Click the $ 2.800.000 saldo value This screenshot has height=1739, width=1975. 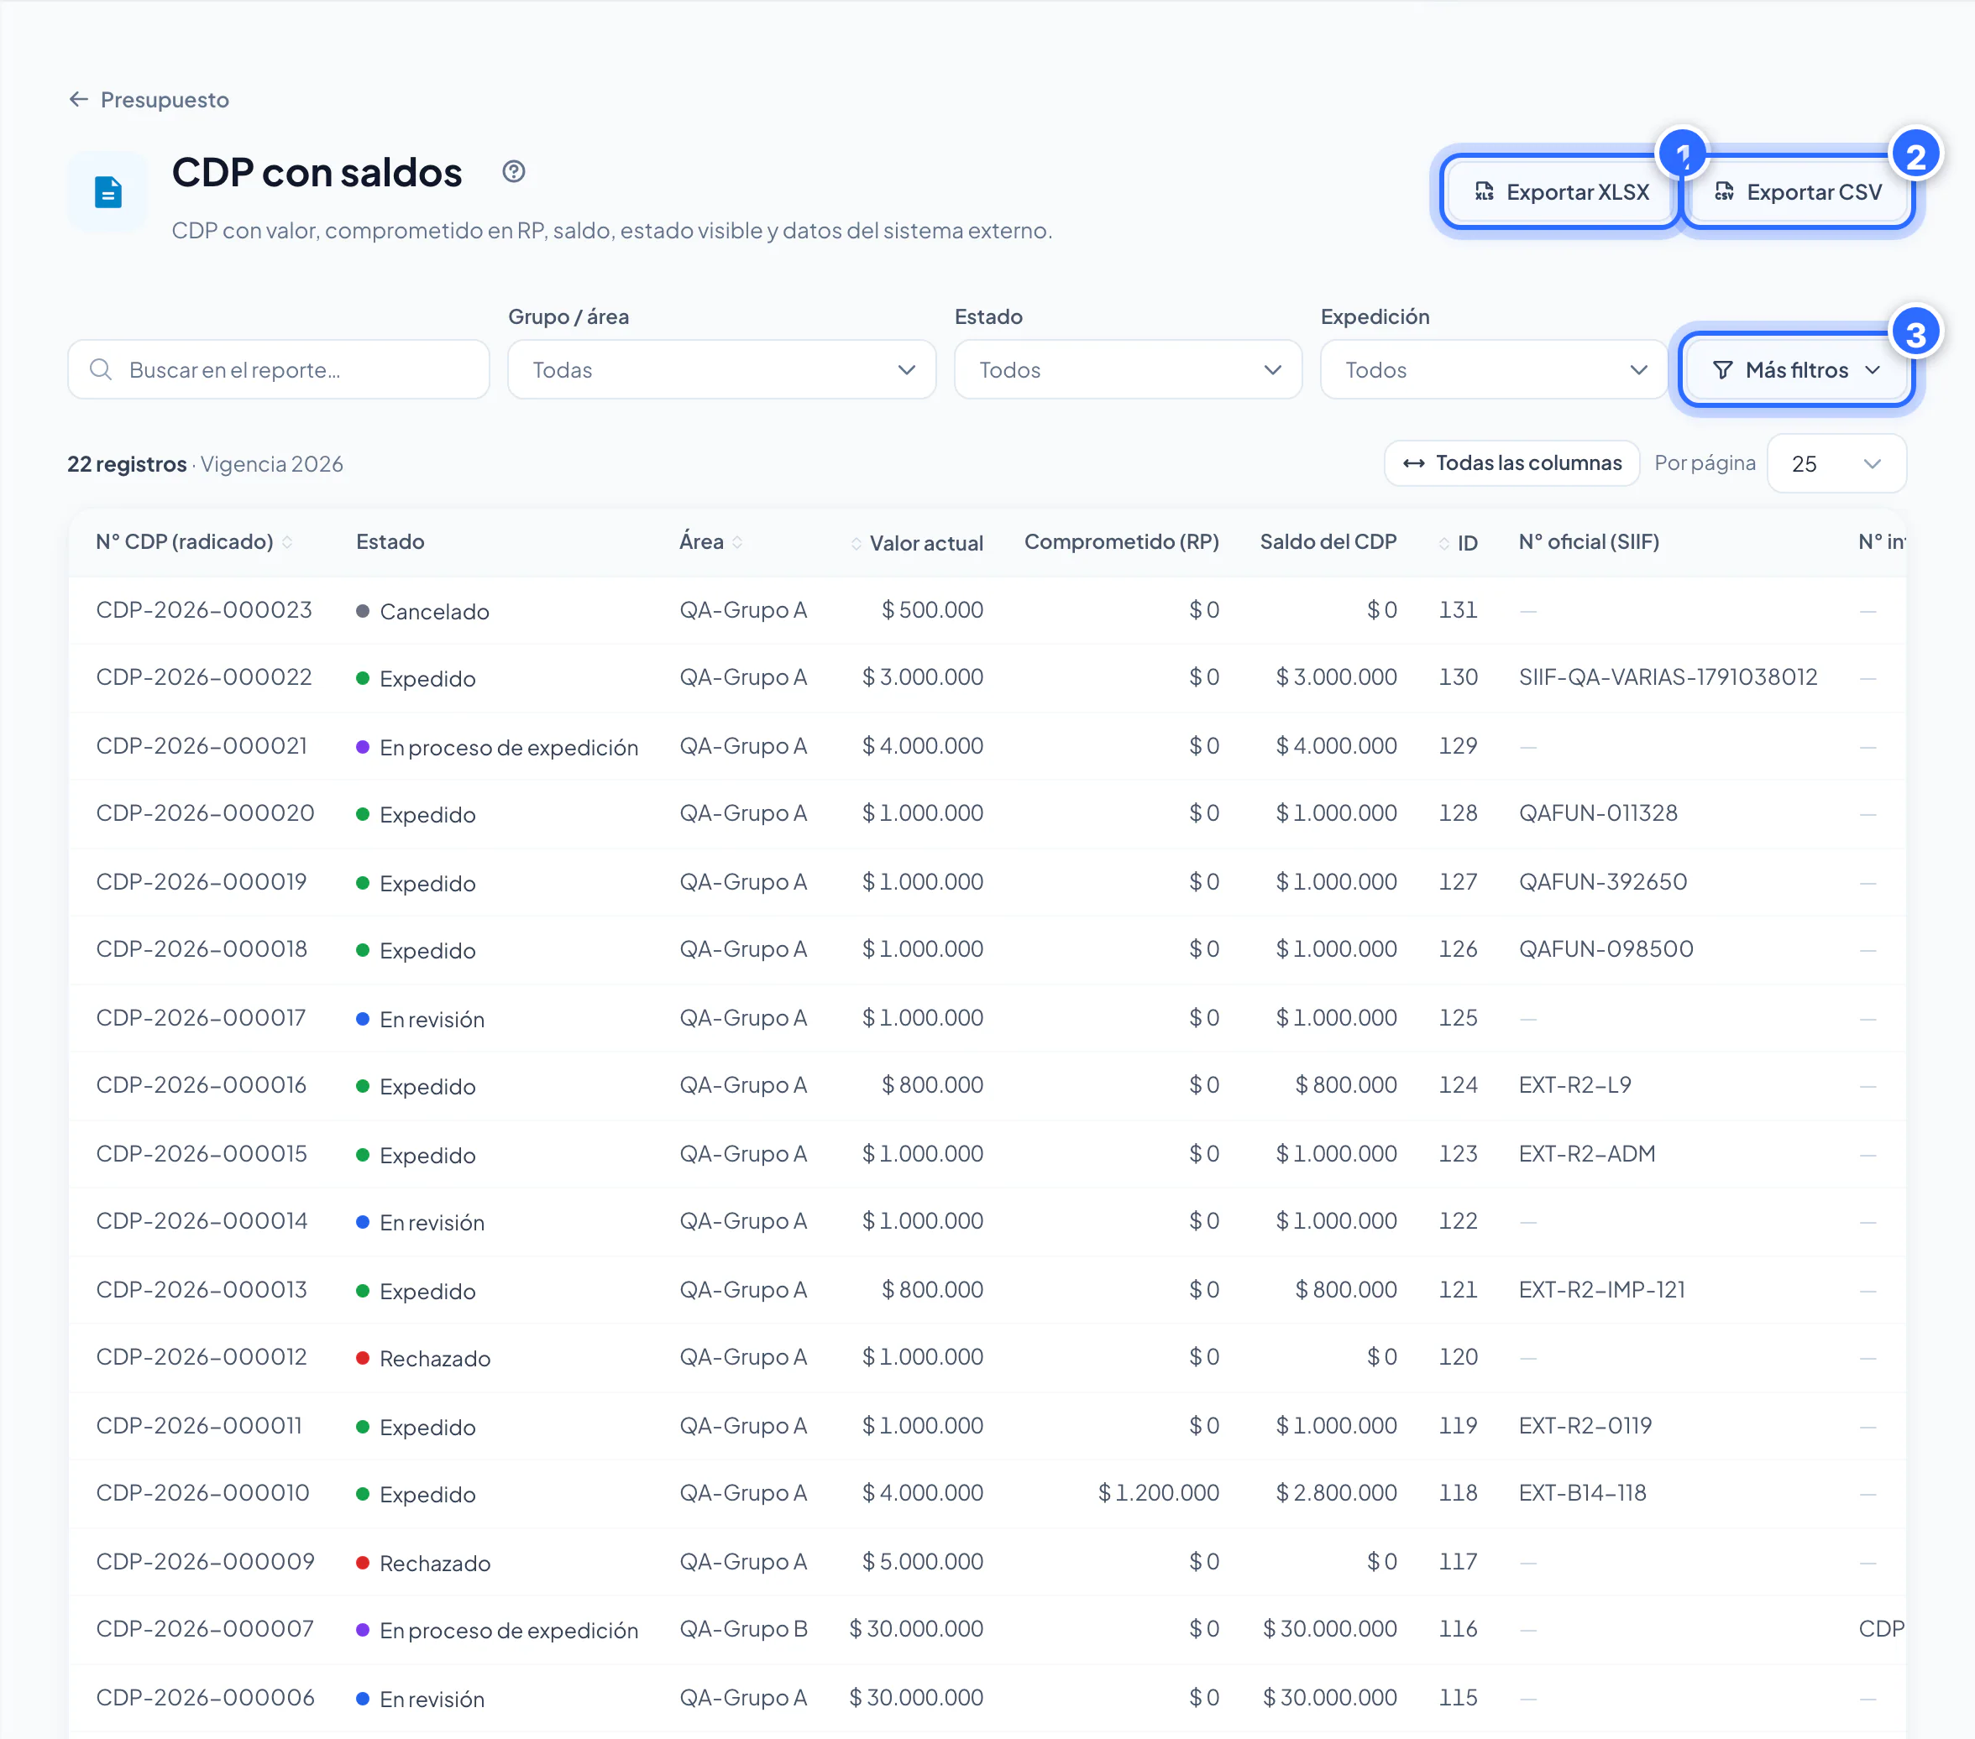[1336, 1494]
